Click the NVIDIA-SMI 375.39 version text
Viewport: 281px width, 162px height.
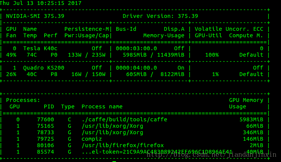click(x=35, y=16)
